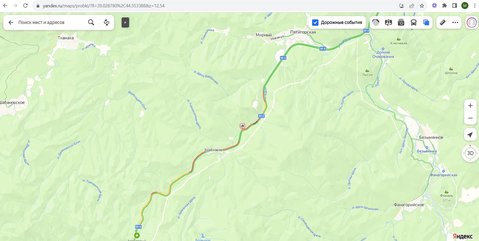Click the Яндекс logo link
The width and height of the screenshot is (479, 241).
463,236
